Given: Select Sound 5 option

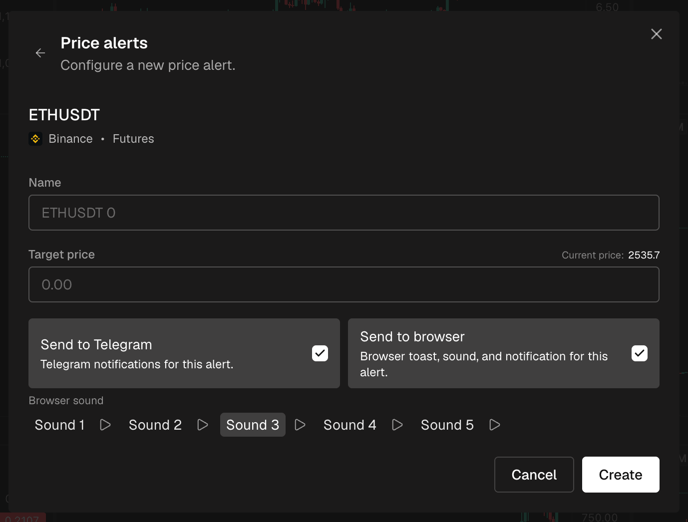Looking at the screenshot, I should click(447, 425).
